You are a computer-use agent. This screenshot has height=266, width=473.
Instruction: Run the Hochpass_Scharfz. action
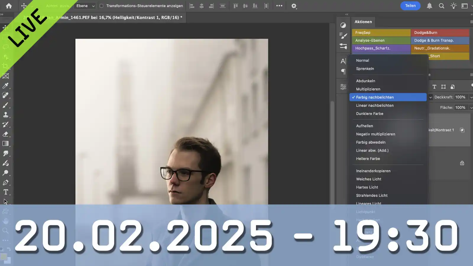pyautogui.click(x=381, y=48)
